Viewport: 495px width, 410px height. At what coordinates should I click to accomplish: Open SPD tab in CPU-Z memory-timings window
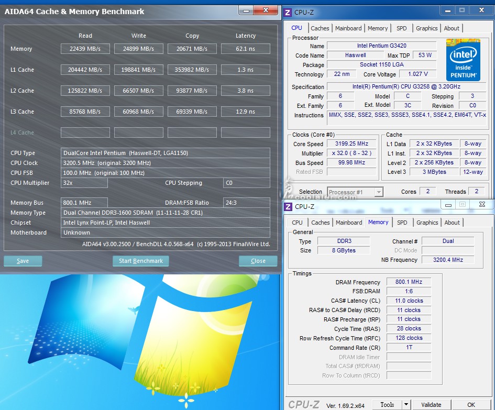click(402, 223)
